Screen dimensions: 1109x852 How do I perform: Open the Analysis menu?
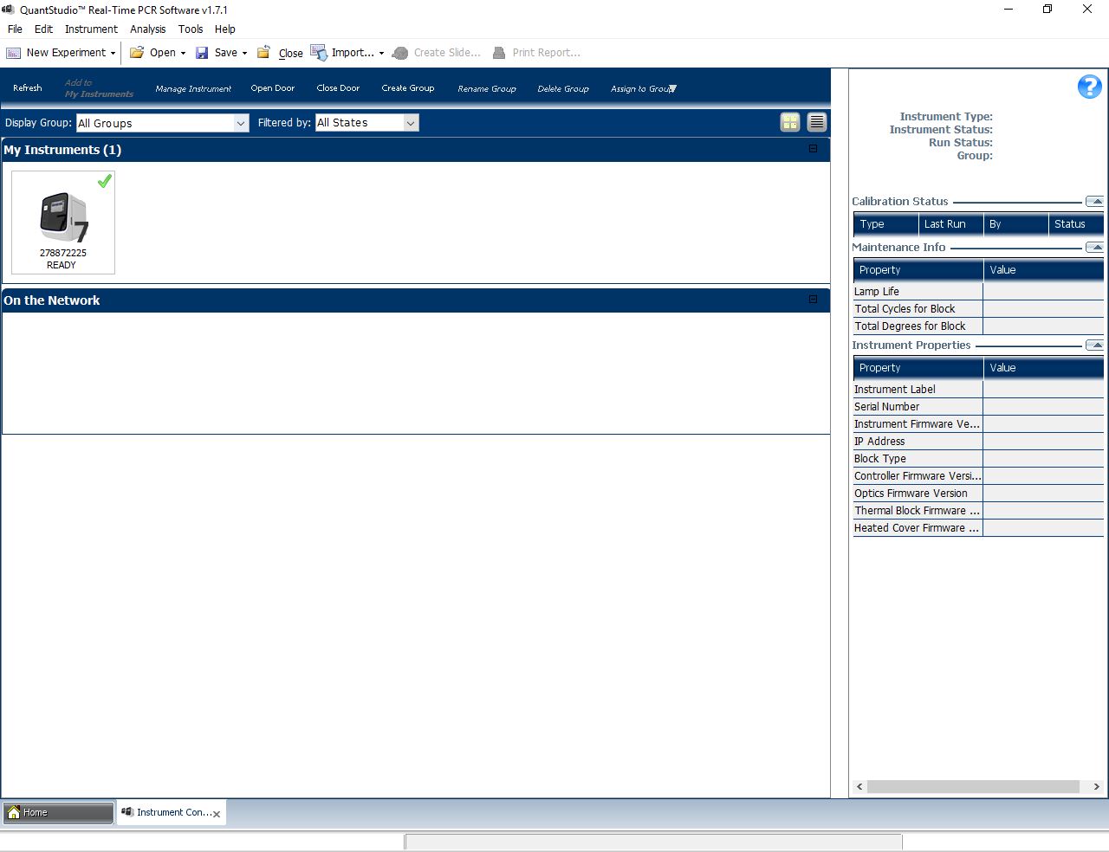[x=147, y=29]
